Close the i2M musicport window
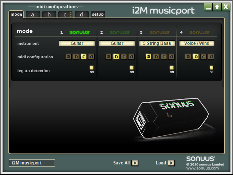This screenshot has width=233, height=175. tap(226, 7)
